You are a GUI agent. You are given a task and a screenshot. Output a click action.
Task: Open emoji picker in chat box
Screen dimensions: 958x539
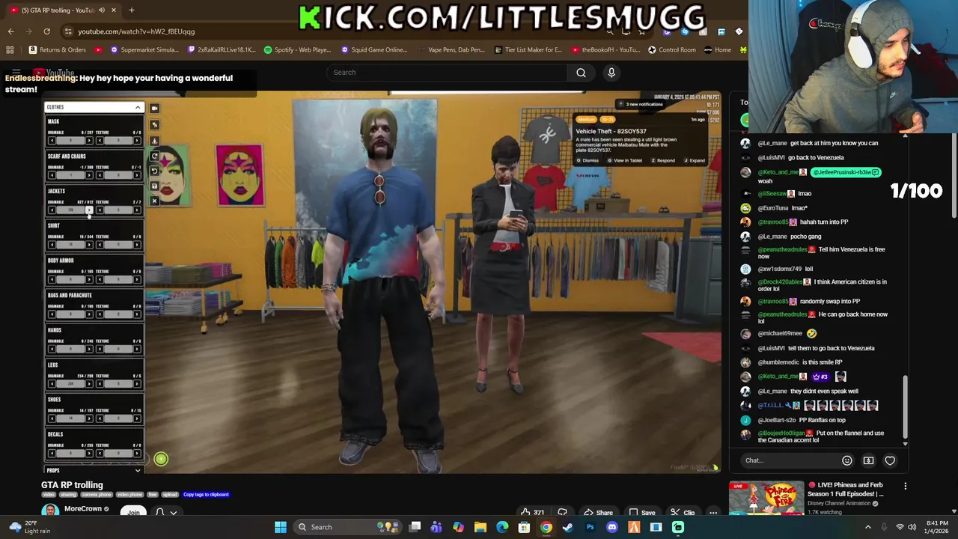(x=846, y=460)
